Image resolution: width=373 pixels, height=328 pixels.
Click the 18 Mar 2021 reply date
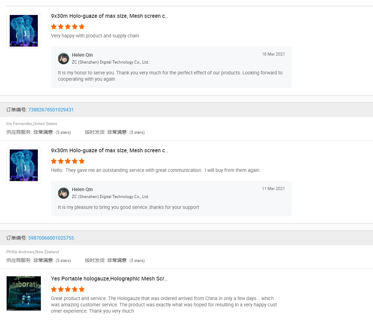(x=273, y=54)
